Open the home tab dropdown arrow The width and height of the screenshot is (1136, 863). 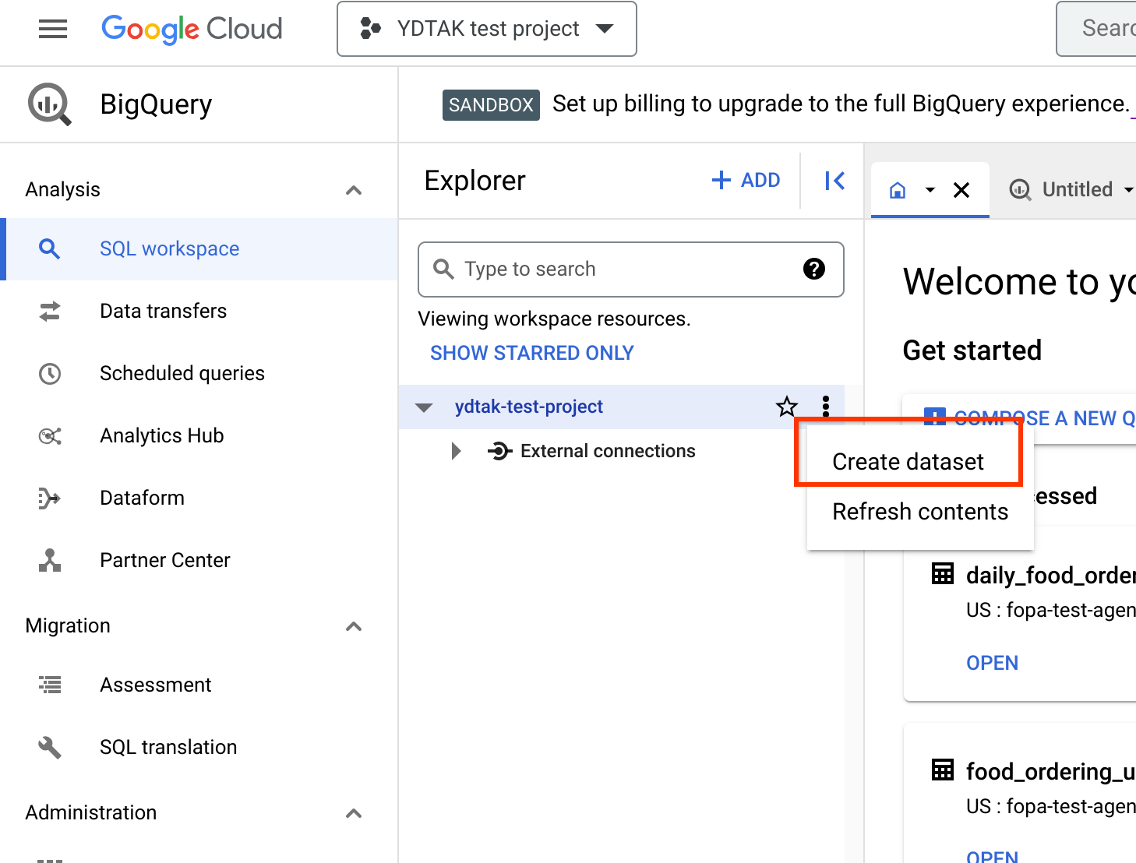point(930,190)
